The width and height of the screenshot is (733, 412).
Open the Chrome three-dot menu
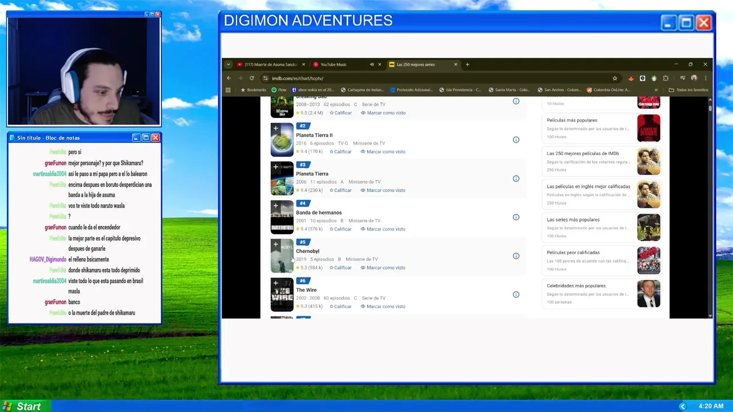pyautogui.click(x=706, y=78)
